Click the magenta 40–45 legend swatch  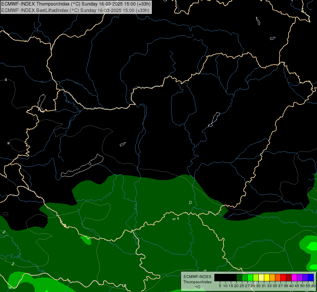(294, 277)
